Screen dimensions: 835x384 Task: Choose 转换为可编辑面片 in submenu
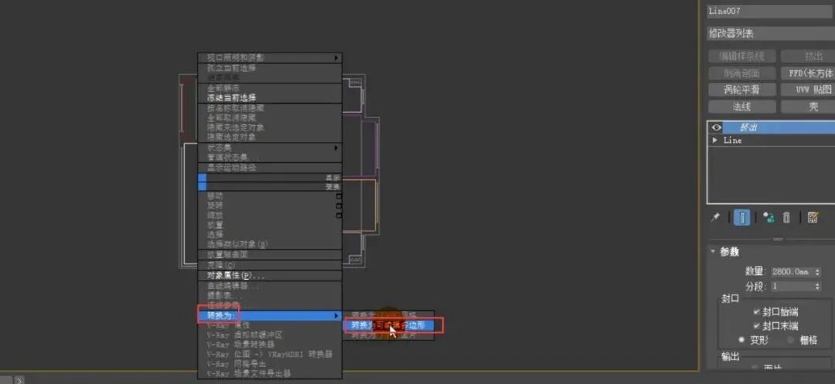point(389,335)
